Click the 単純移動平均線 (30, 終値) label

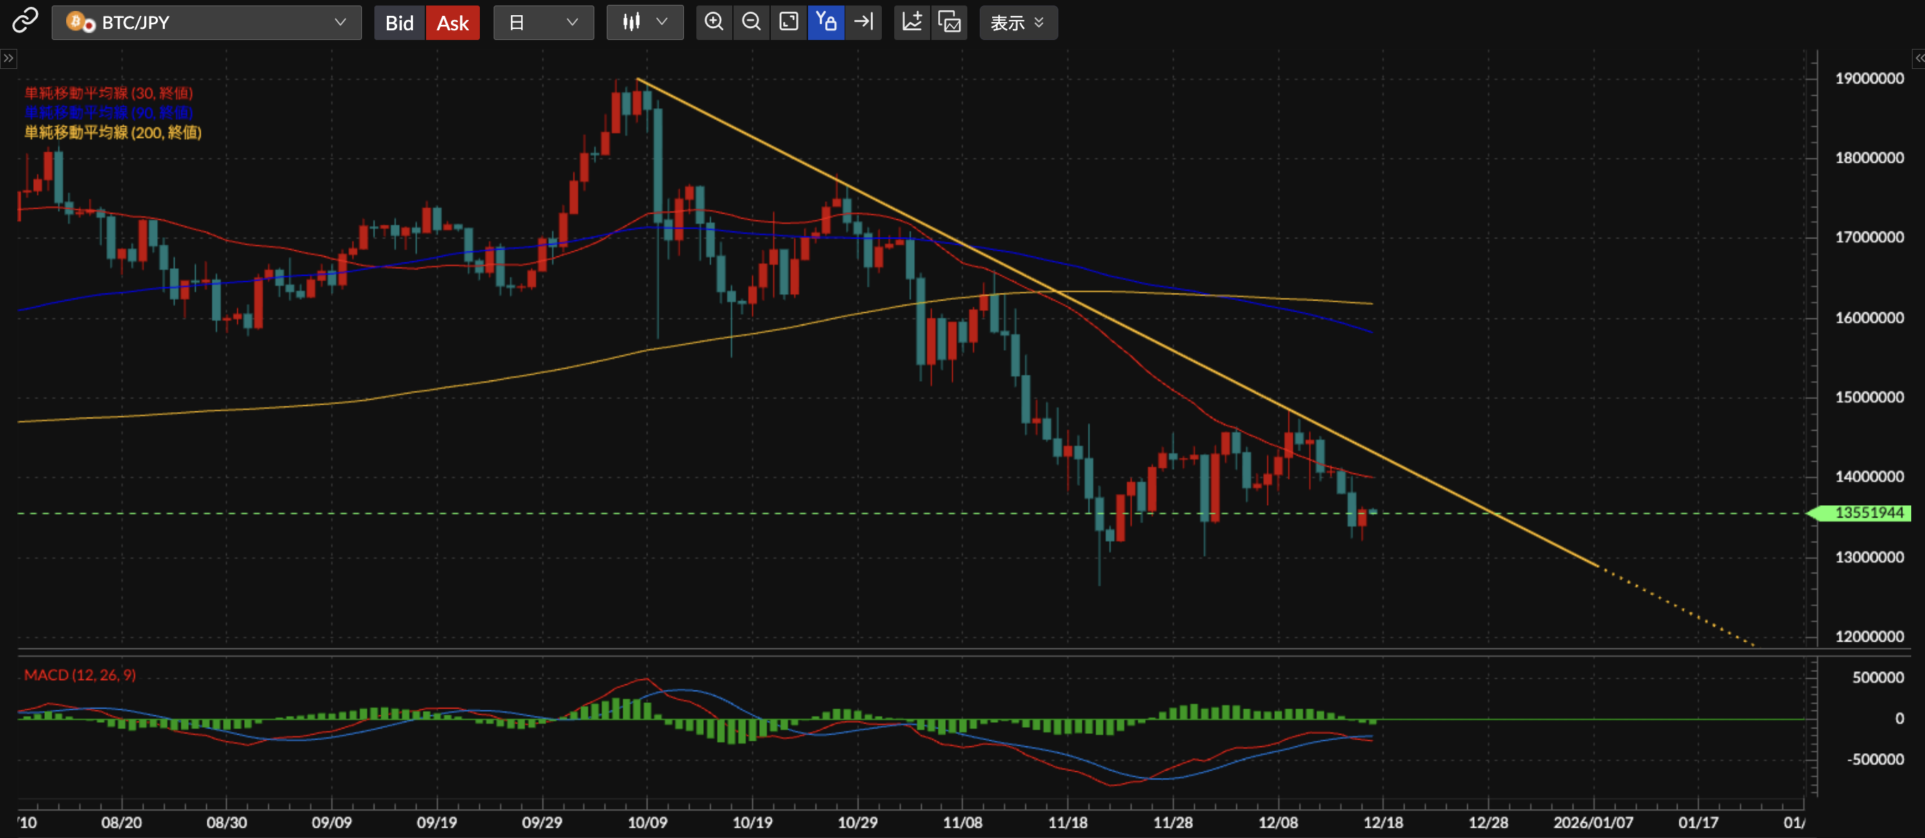tap(108, 92)
